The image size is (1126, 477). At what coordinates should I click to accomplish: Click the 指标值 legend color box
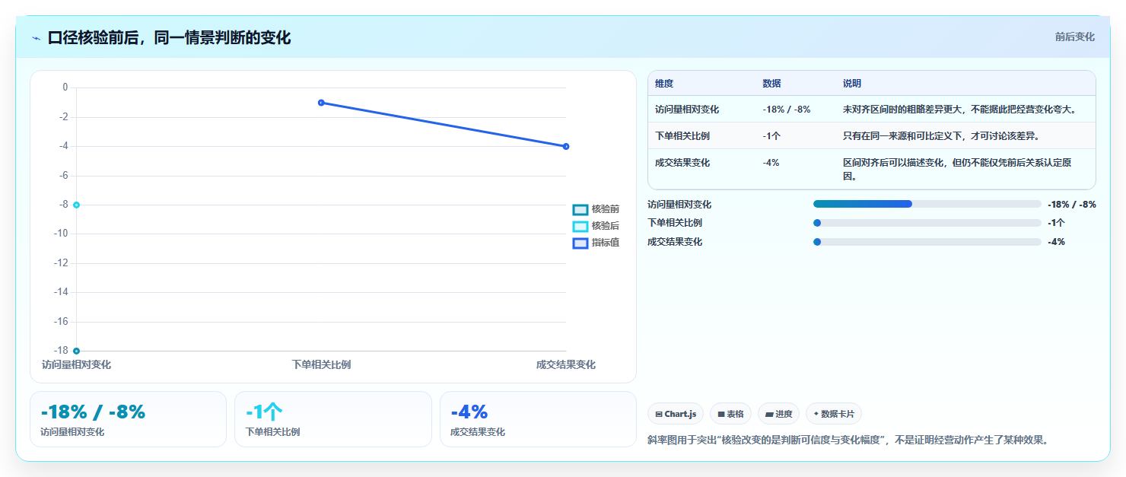pos(580,243)
